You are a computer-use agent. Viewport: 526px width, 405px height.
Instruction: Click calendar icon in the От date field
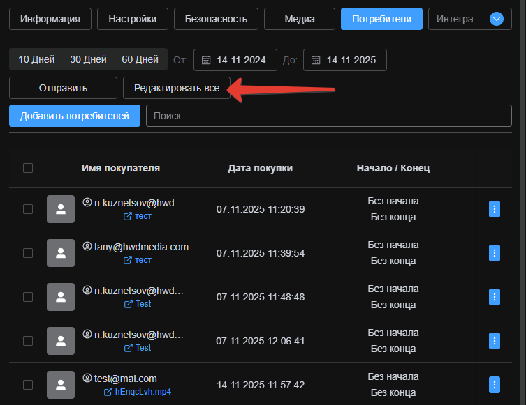(206, 60)
